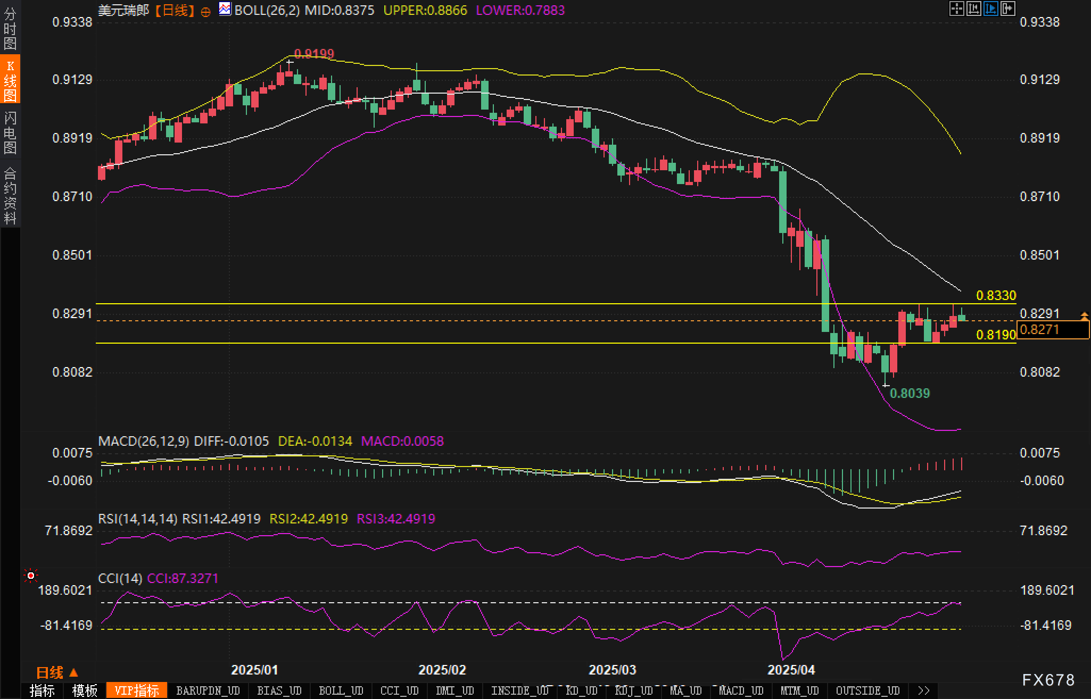Open 合约资料 contract info panel
This screenshot has height=699, width=1091.
tap(10, 195)
